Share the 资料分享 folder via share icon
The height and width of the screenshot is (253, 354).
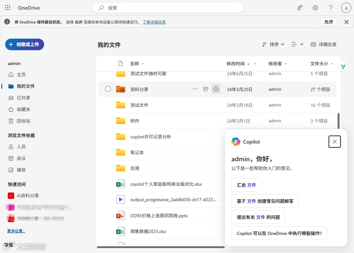point(206,89)
